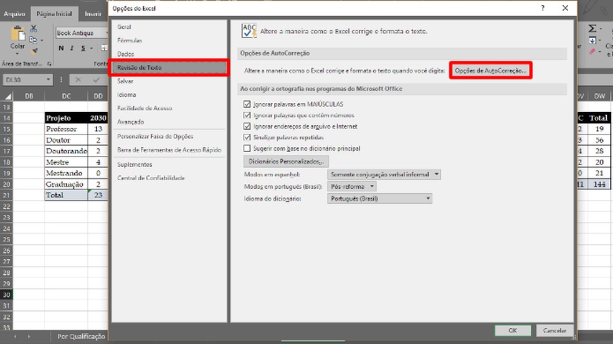
Task: Close the Opções do Excel dialog
Action: click(565, 8)
